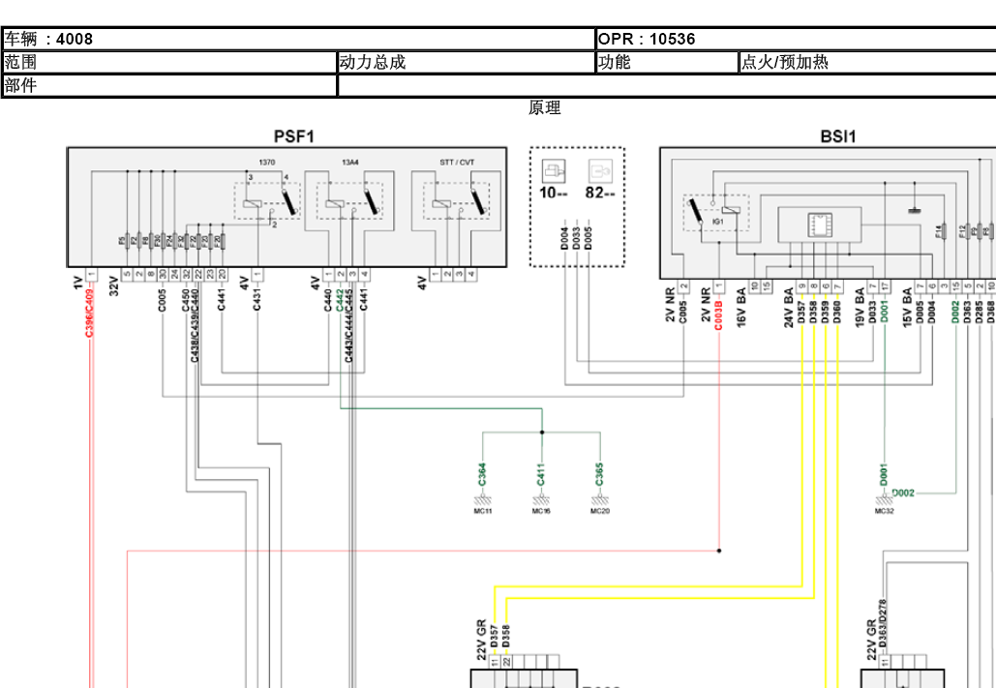Click the 部件 label cell
This screenshot has width=996, height=688.
pyautogui.click(x=169, y=85)
